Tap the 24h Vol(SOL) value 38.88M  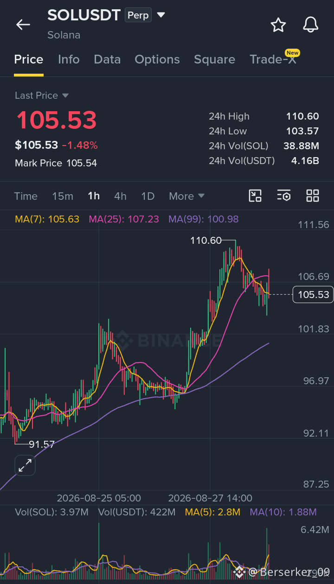pos(301,146)
